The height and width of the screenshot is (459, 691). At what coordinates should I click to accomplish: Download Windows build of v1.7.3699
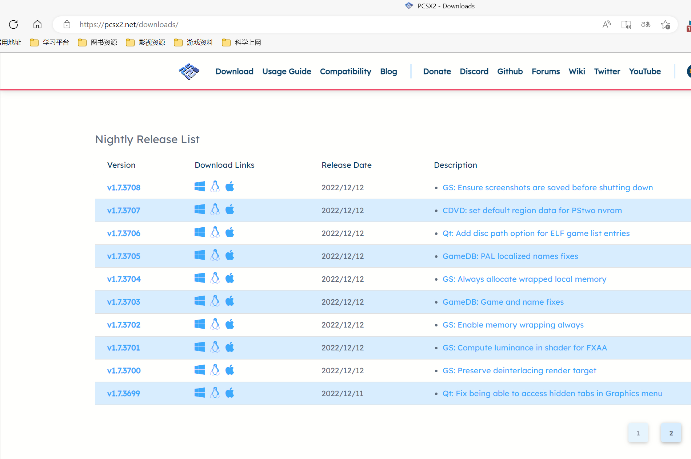pyautogui.click(x=200, y=393)
